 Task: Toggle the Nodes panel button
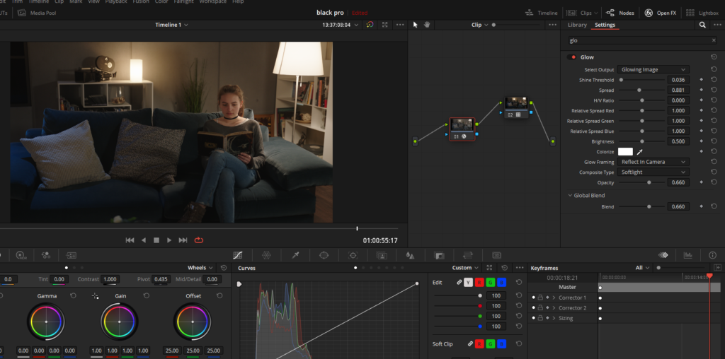coord(620,13)
